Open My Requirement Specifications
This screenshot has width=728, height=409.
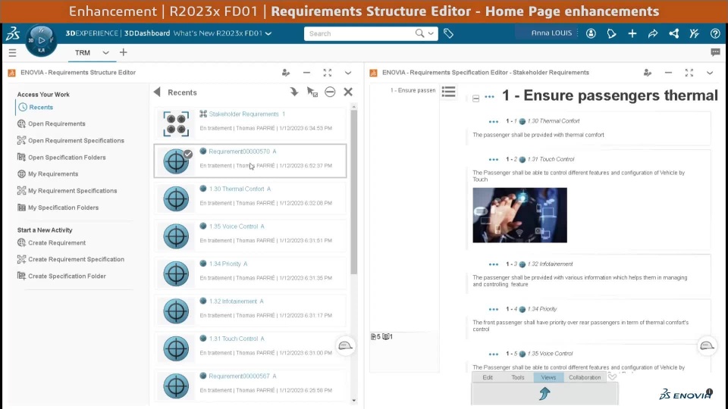[67, 191]
